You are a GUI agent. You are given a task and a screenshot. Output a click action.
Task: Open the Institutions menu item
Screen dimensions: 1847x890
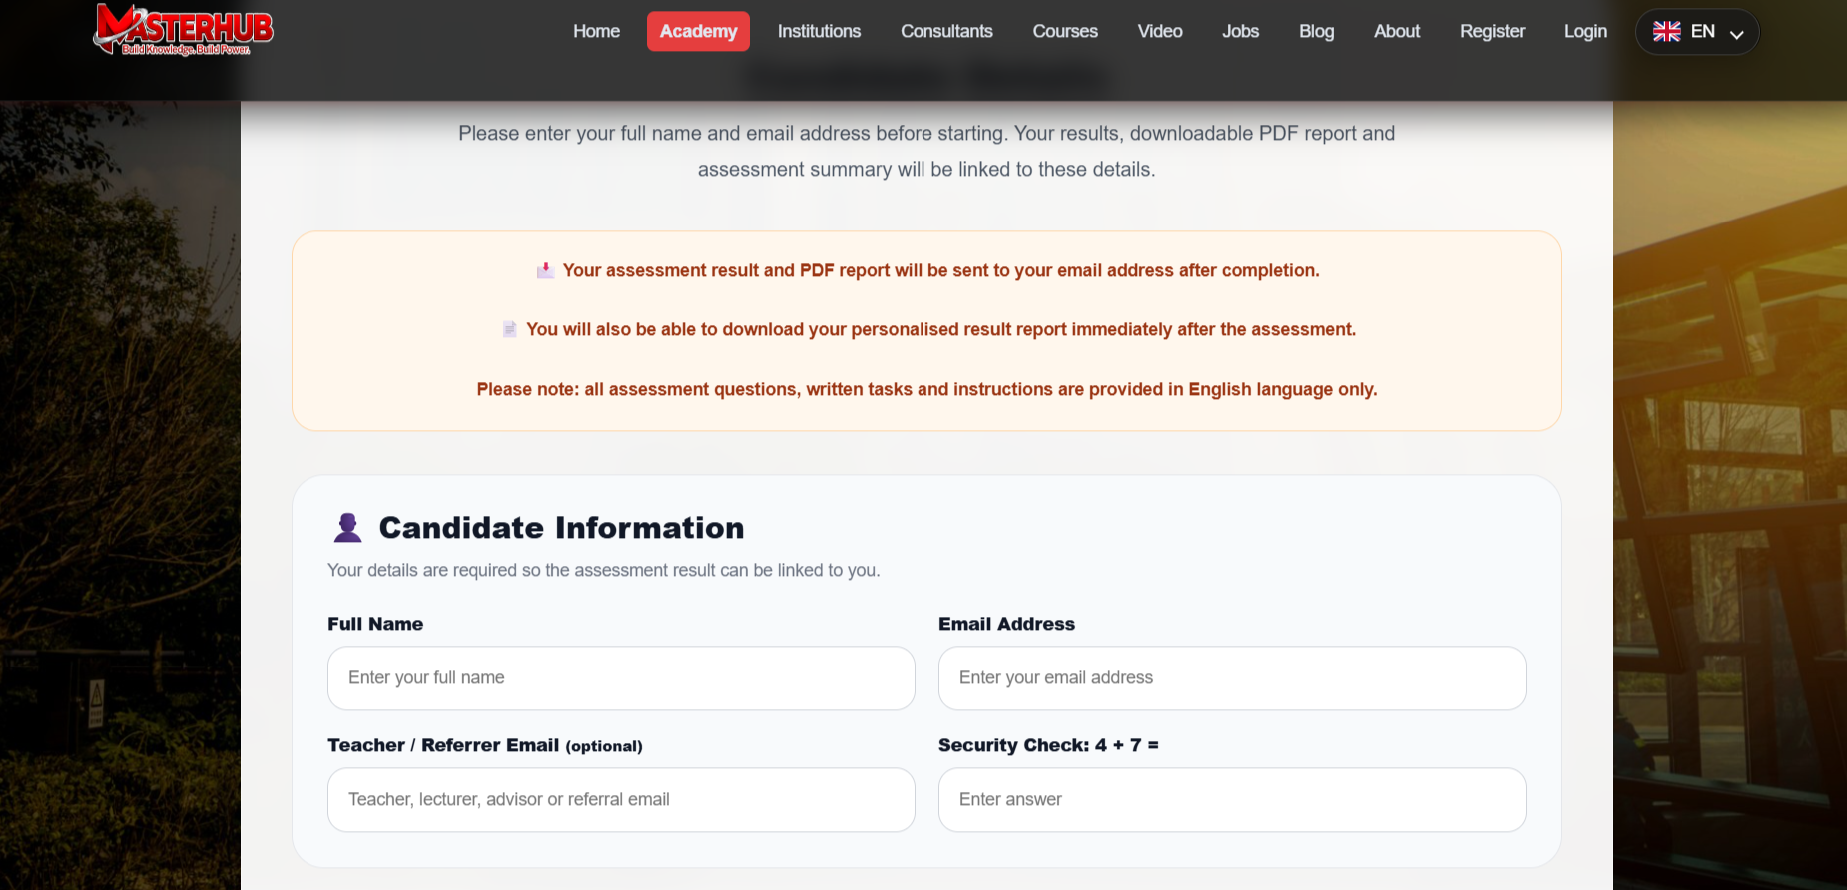(x=819, y=31)
